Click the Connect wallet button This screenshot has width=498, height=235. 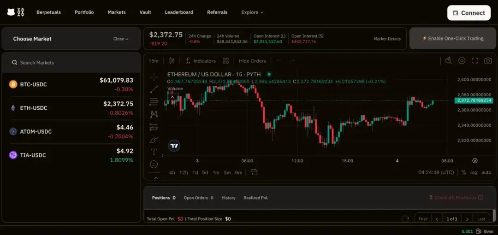[x=468, y=13]
